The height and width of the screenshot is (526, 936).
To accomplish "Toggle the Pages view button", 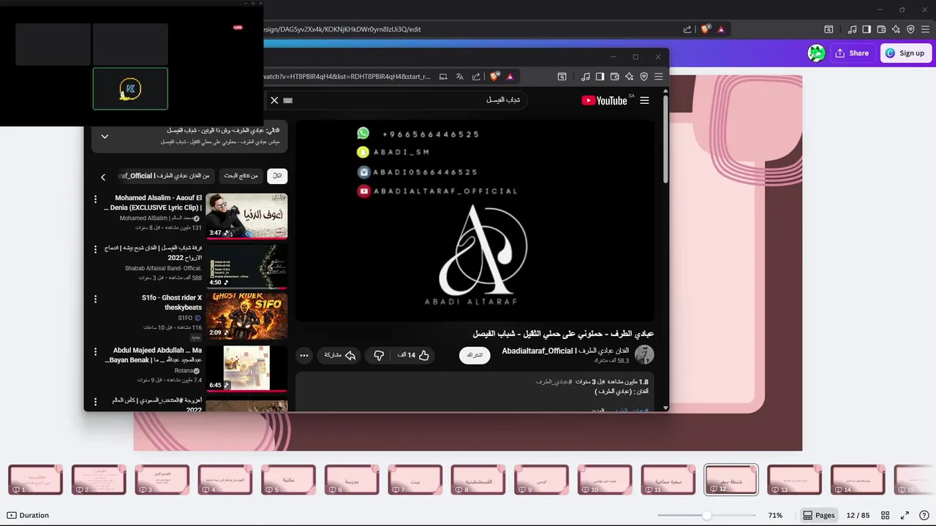I will pos(818,515).
